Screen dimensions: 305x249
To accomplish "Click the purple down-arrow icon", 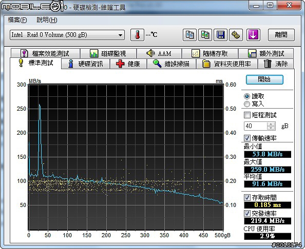I will point(253,35).
